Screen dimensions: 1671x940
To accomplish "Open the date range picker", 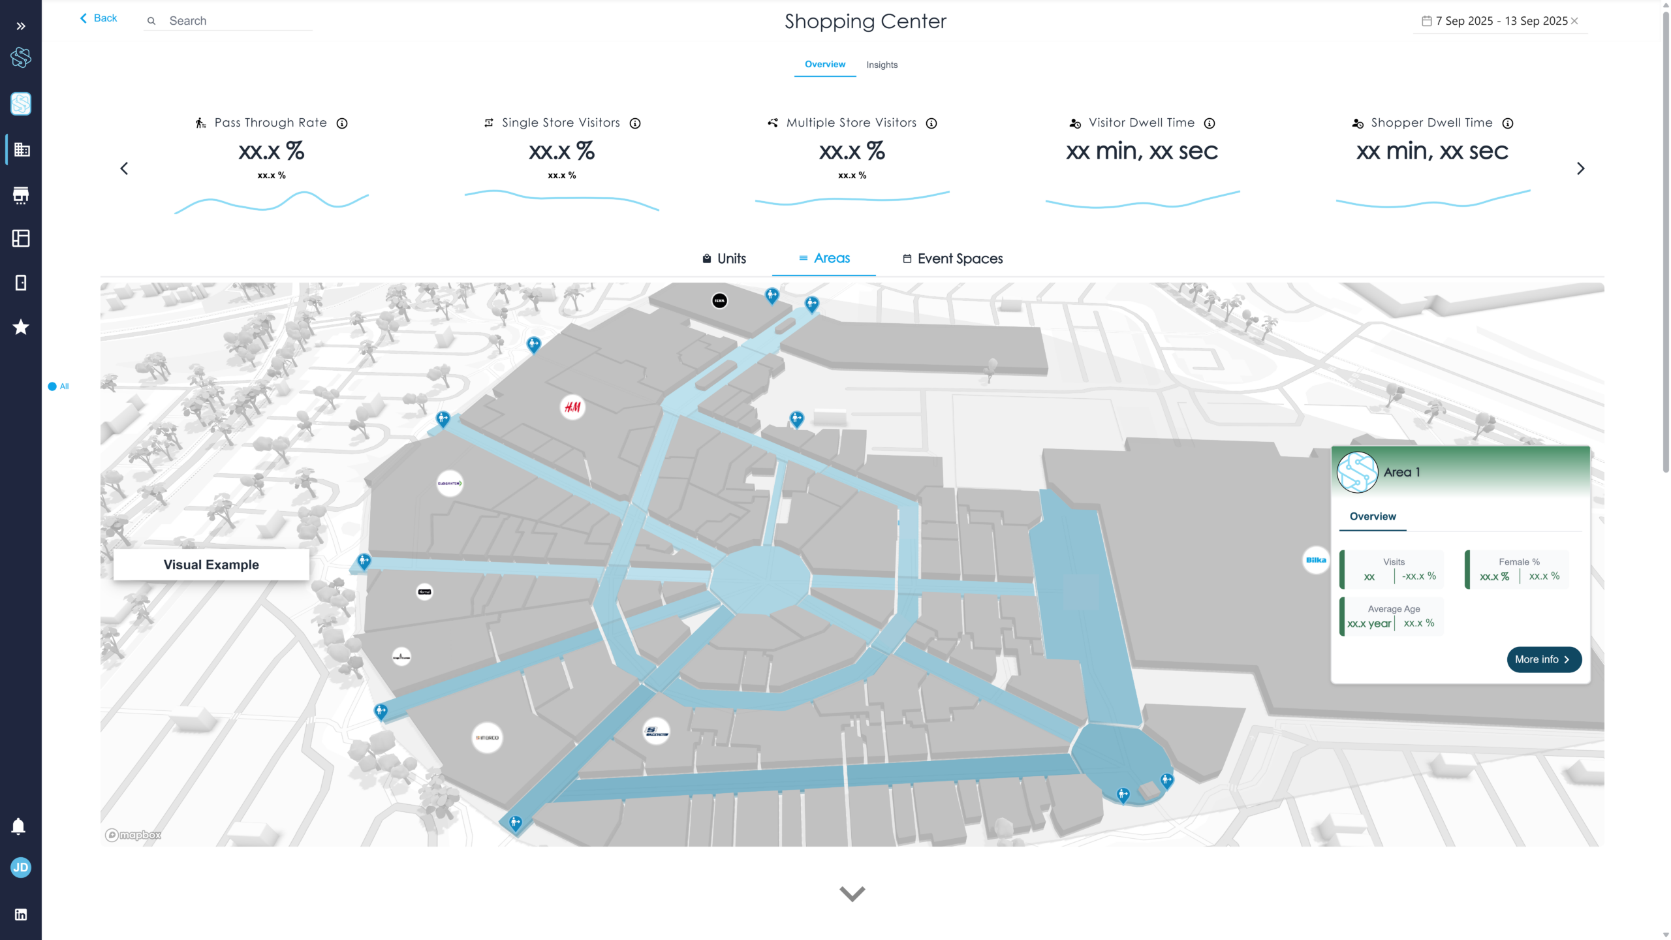I will coord(1496,21).
